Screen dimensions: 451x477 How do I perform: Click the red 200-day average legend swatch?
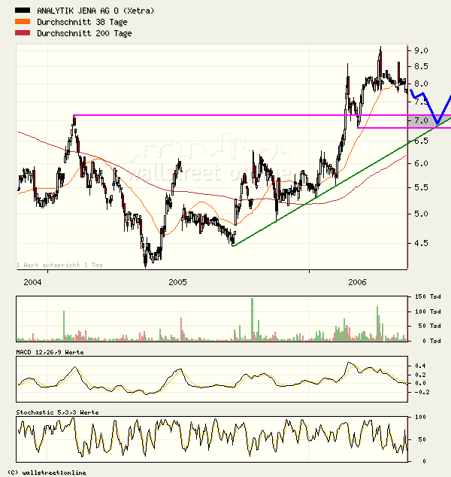point(23,32)
